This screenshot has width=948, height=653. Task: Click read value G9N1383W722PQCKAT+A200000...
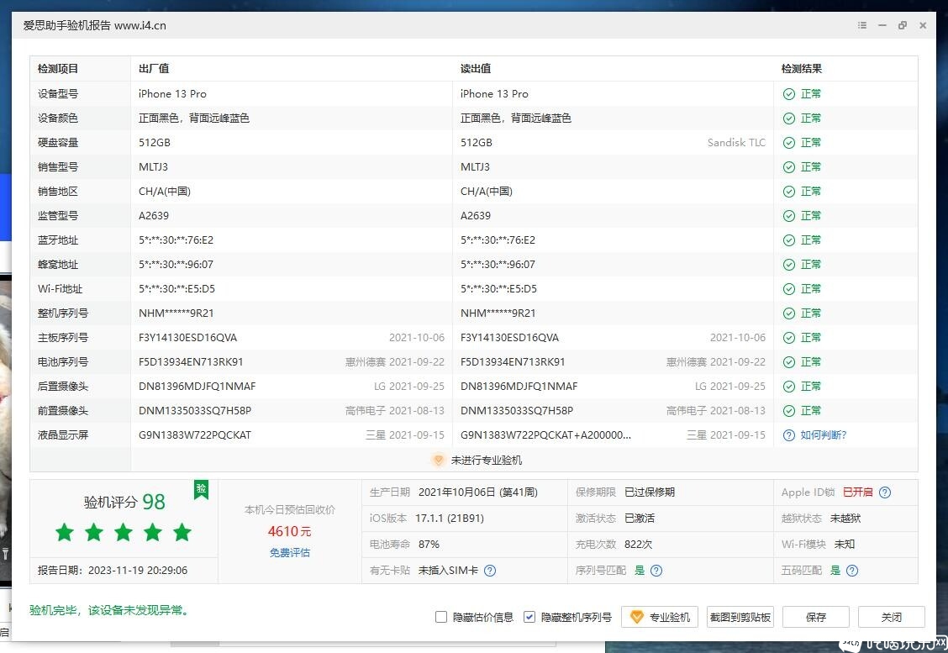pyautogui.click(x=546, y=435)
